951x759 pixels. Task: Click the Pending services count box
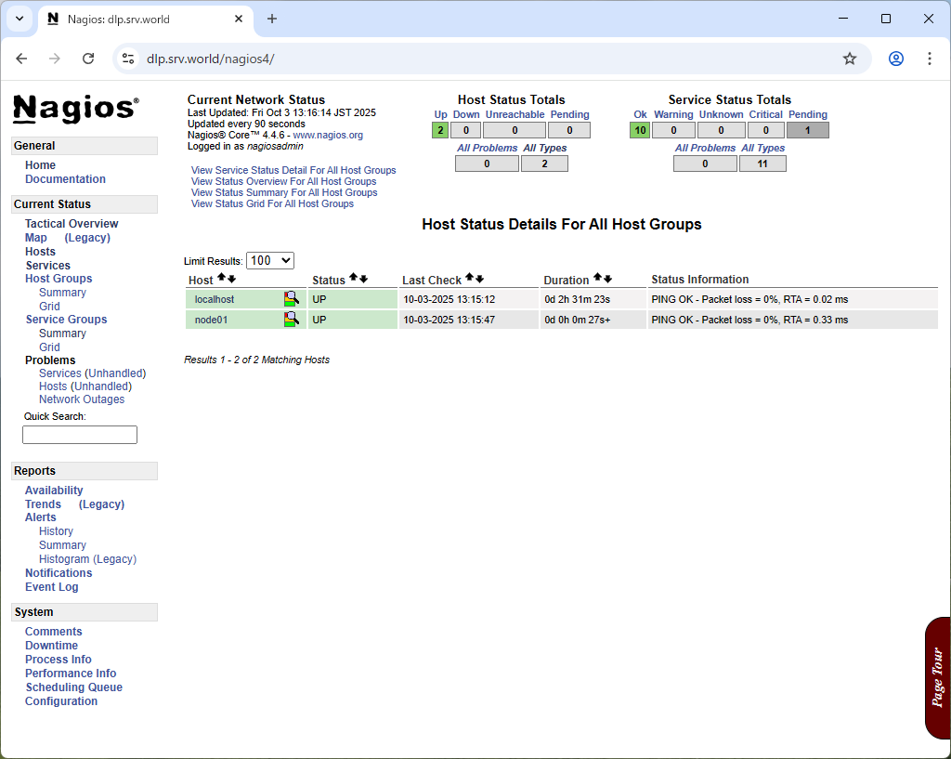click(807, 130)
